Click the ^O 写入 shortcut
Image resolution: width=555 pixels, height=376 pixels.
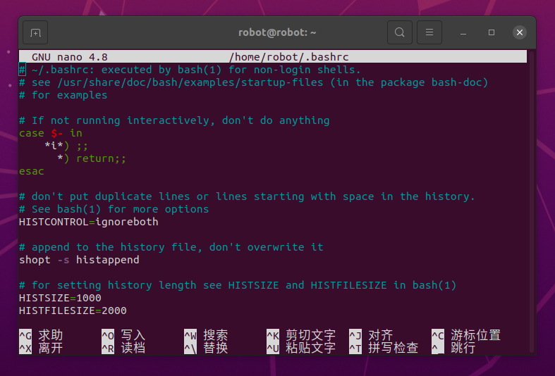tap(123, 335)
